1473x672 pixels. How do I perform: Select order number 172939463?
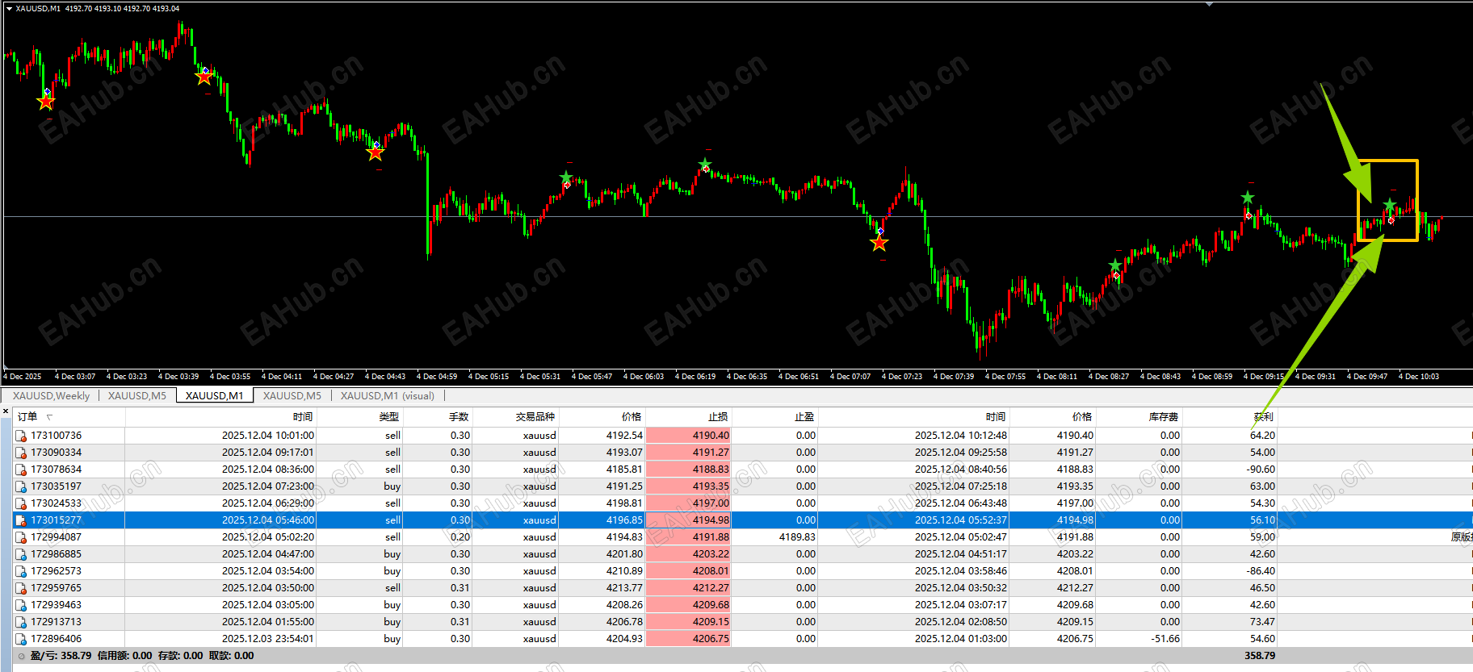click(x=57, y=605)
